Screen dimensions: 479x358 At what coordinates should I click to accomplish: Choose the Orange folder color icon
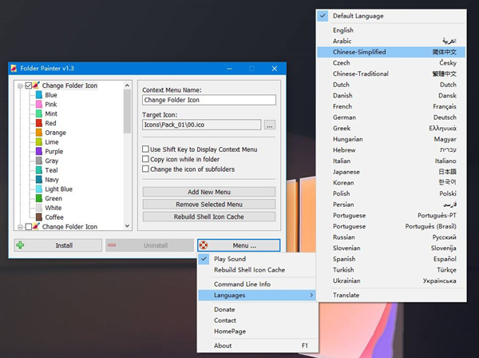(x=38, y=133)
